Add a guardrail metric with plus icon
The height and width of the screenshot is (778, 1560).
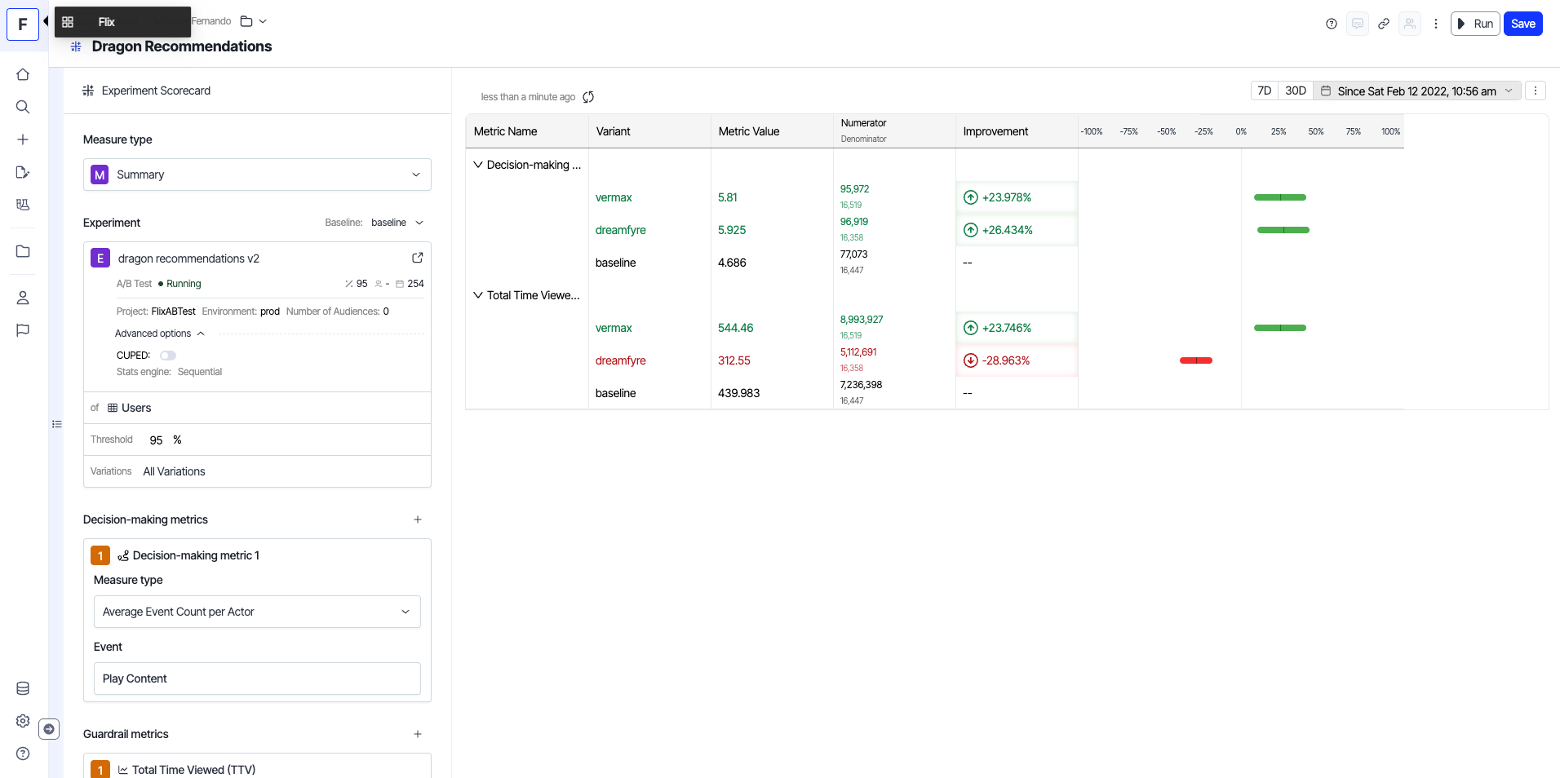coord(418,734)
